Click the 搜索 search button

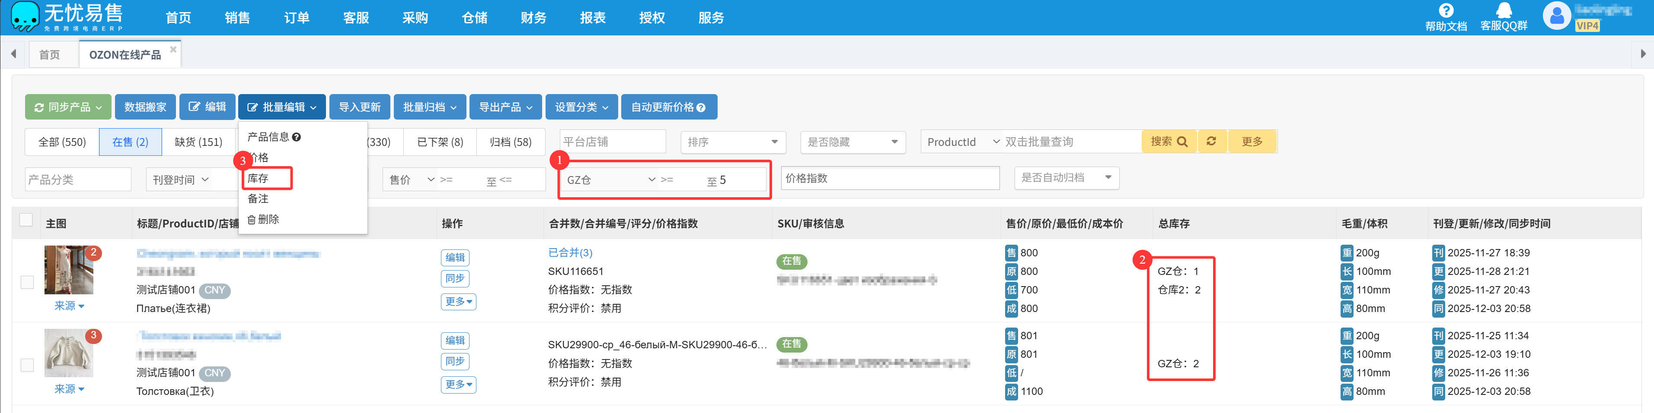[1168, 141]
